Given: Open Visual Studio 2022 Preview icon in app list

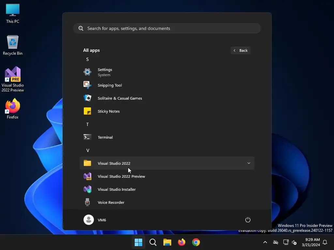Looking at the screenshot, I should (87, 176).
